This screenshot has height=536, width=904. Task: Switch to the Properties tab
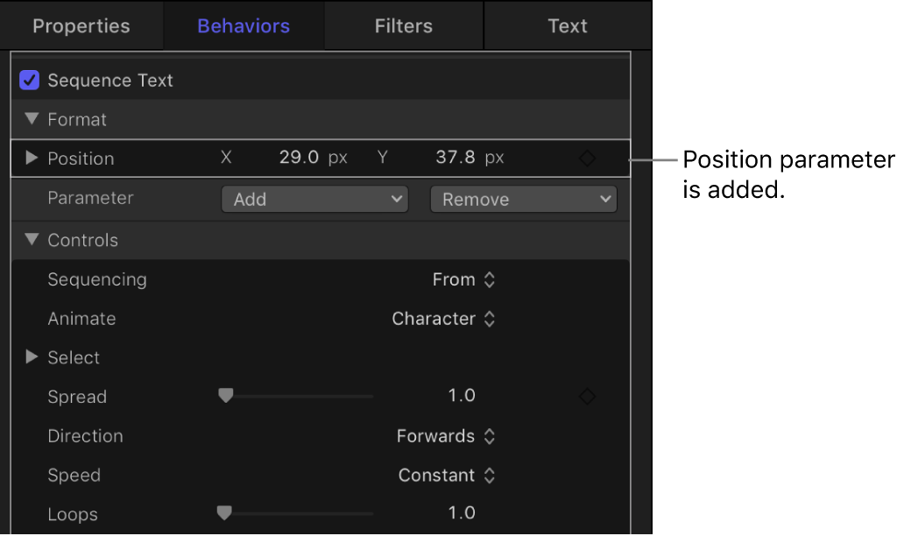point(81,25)
